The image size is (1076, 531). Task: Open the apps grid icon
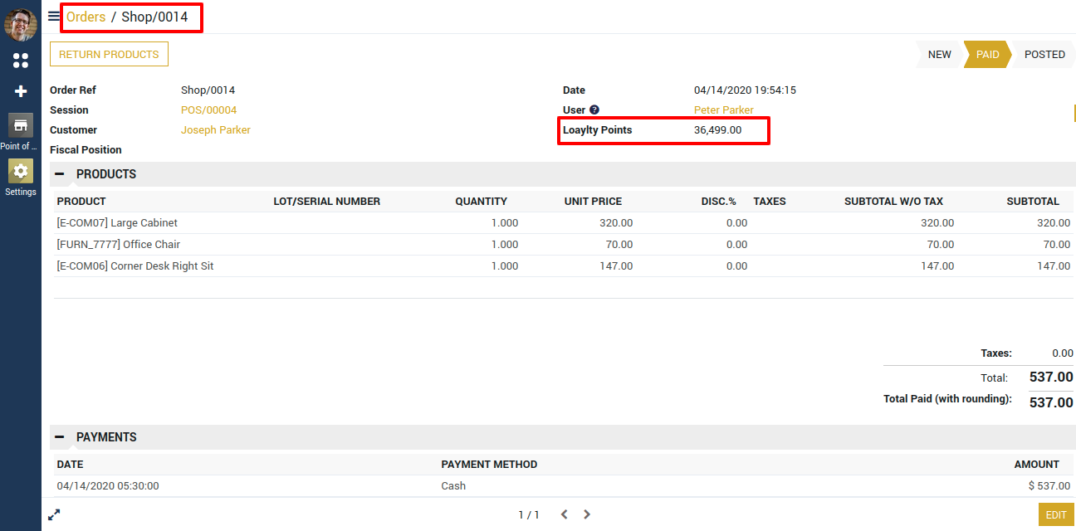point(21,61)
